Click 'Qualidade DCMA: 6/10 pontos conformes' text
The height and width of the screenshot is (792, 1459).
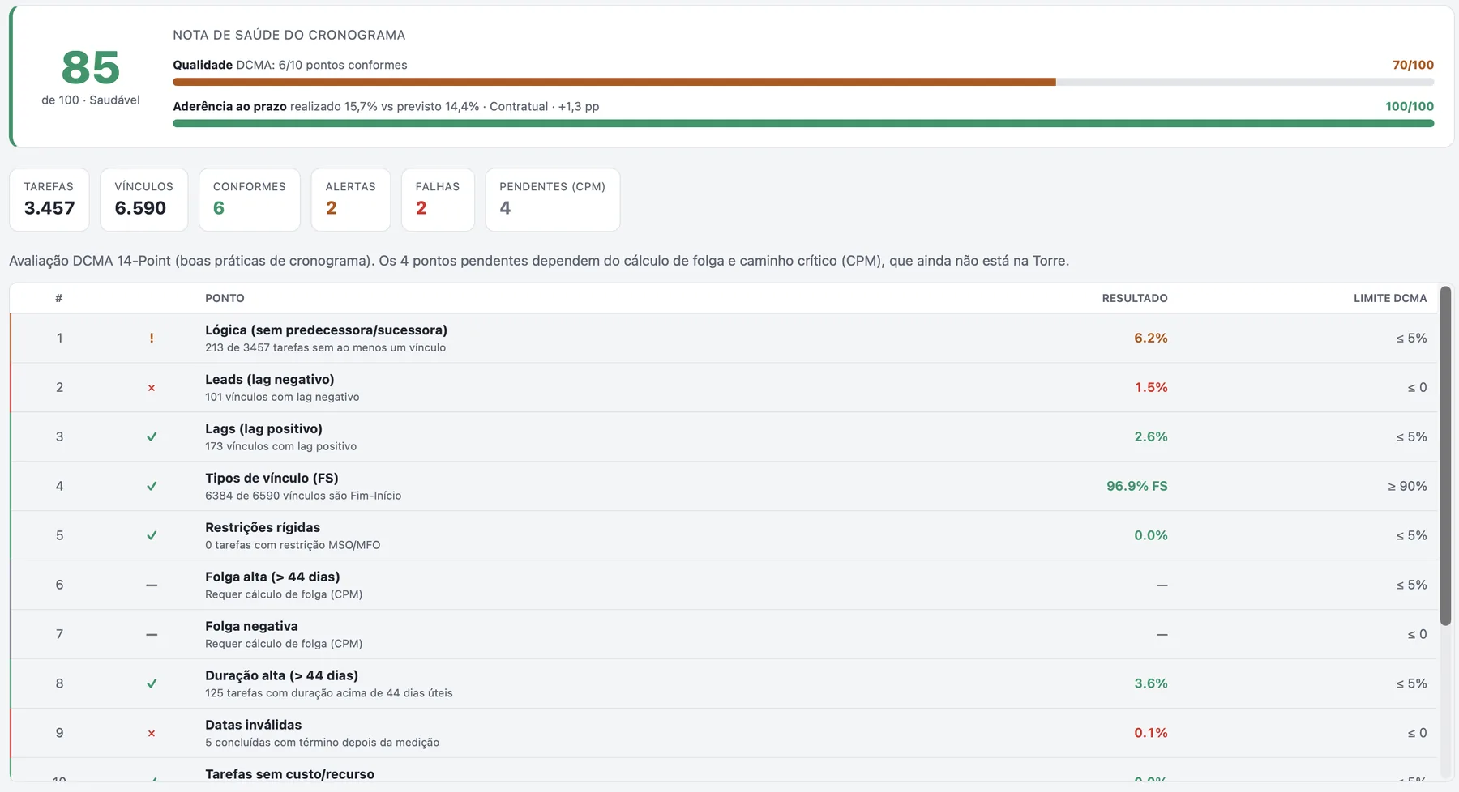pyautogui.click(x=290, y=65)
